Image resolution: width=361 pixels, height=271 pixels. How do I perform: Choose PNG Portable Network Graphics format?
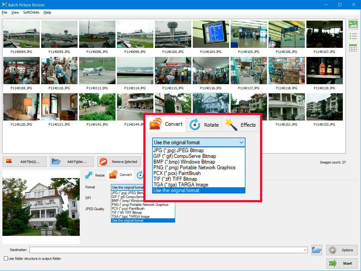pos(140,205)
